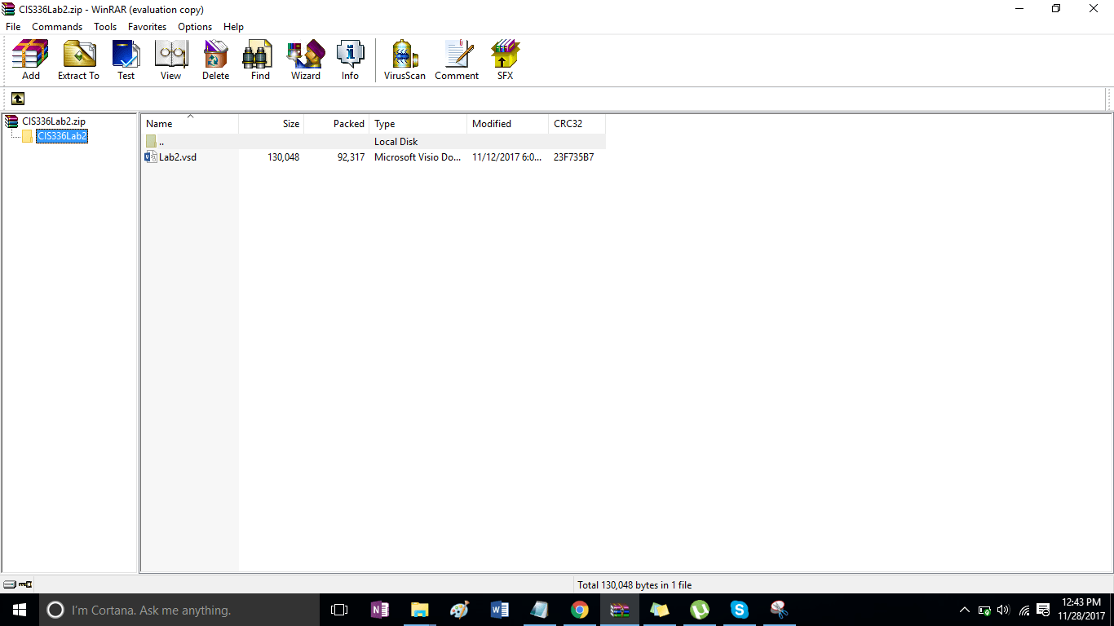Click the disk drive icon in status bar
Image resolution: width=1114 pixels, height=626 pixels.
pos(10,584)
